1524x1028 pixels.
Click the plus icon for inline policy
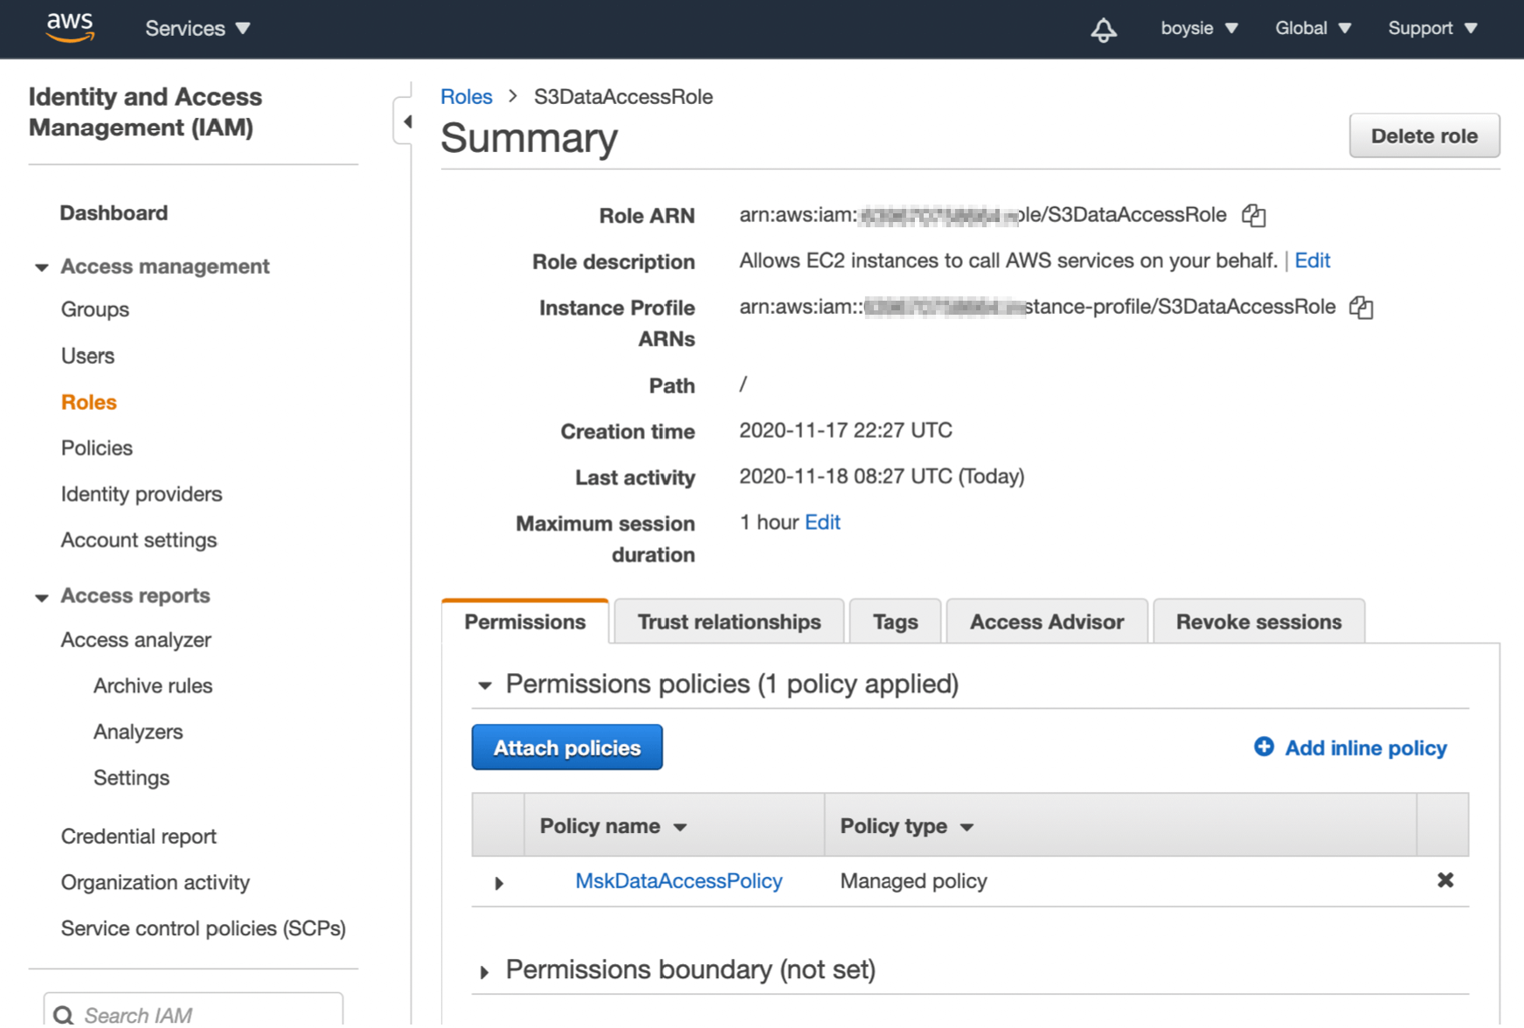click(1264, 747)
